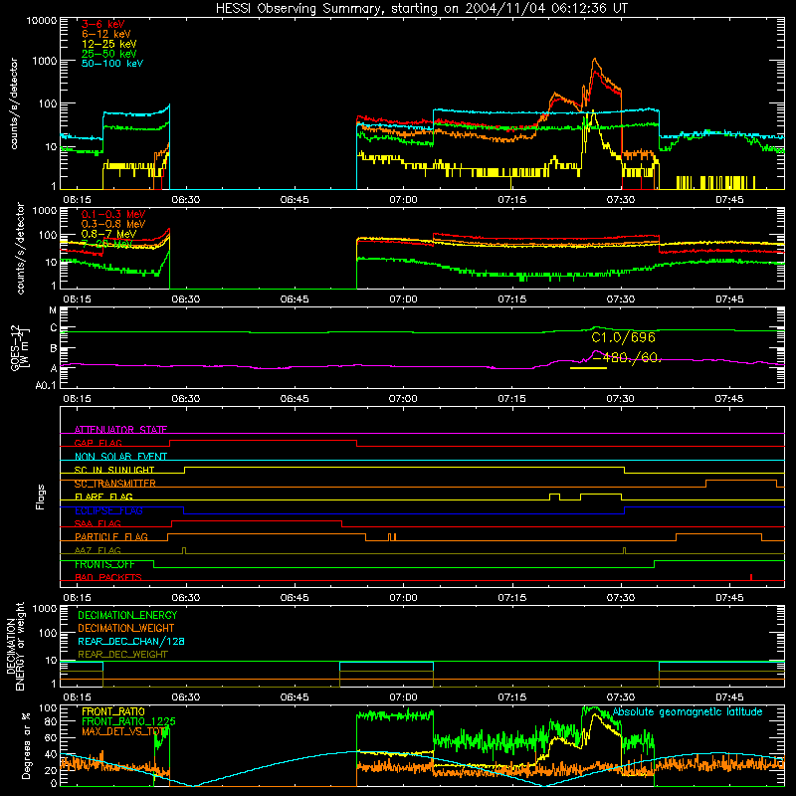The width and height of the screenshot is (796, 796).
Task: Select the ATTENUATOR_STATE flag label
Action: coord(120,430)
